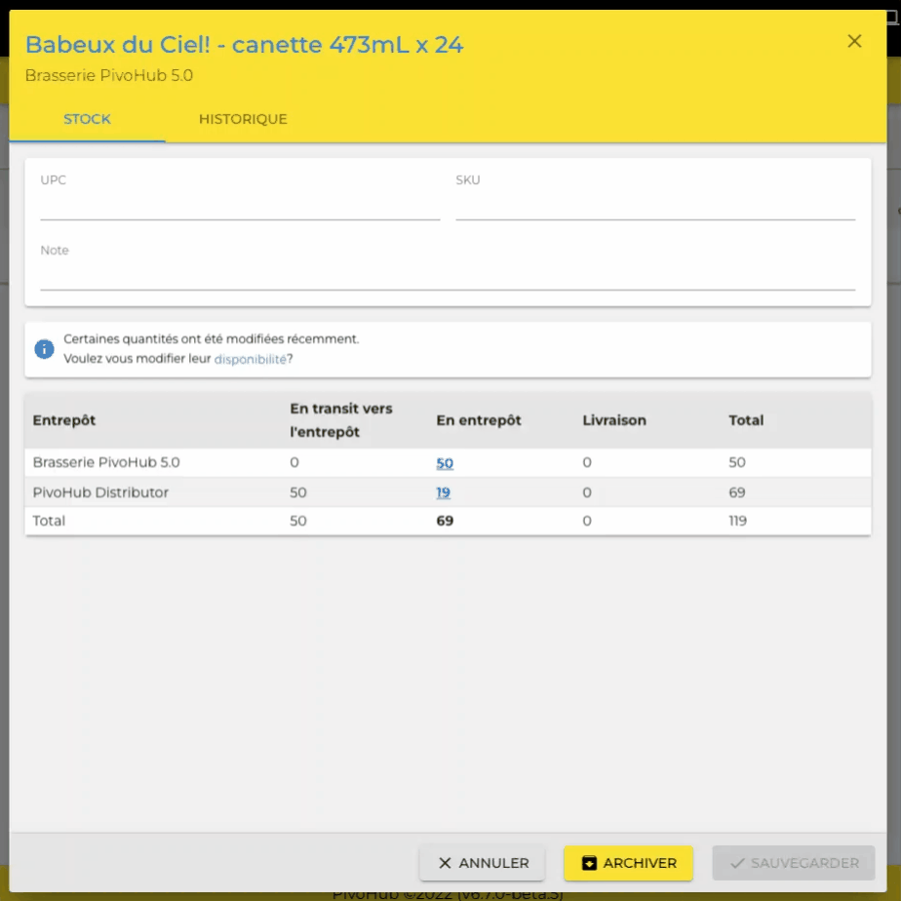Follow the disponibilité link
The image size is (901, 901).
[250, 359]
